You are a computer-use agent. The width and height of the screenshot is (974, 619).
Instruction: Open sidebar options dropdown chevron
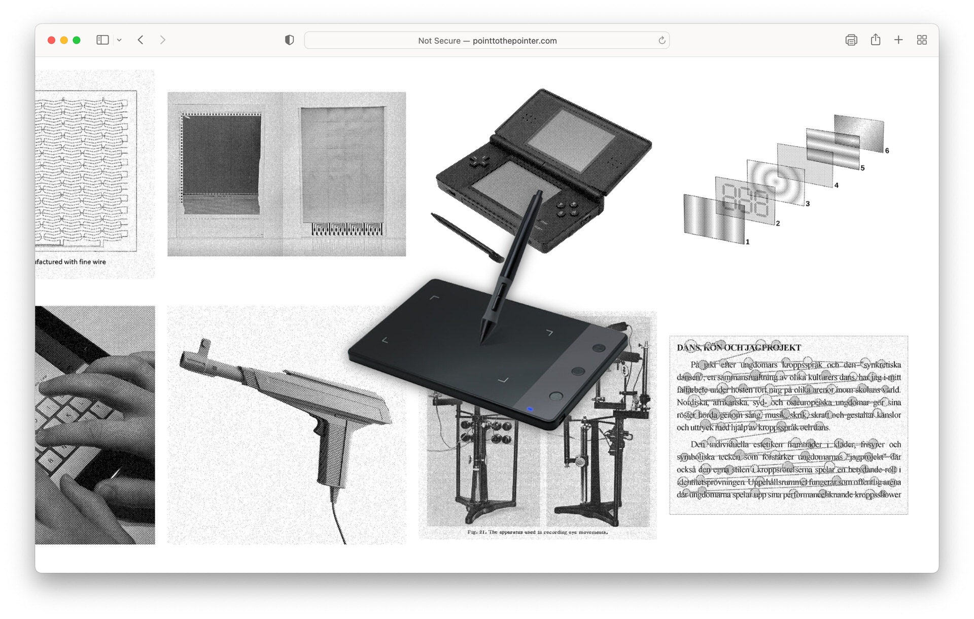pos(119,40)
